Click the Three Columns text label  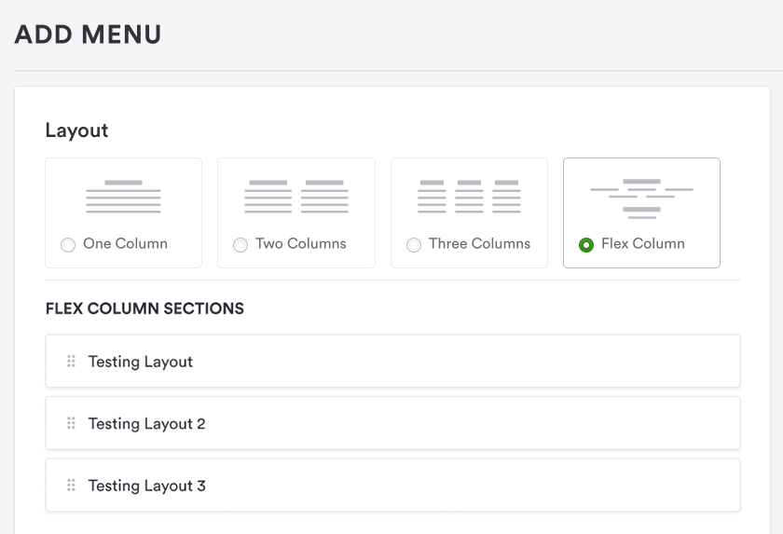click(x=479, y=243)
